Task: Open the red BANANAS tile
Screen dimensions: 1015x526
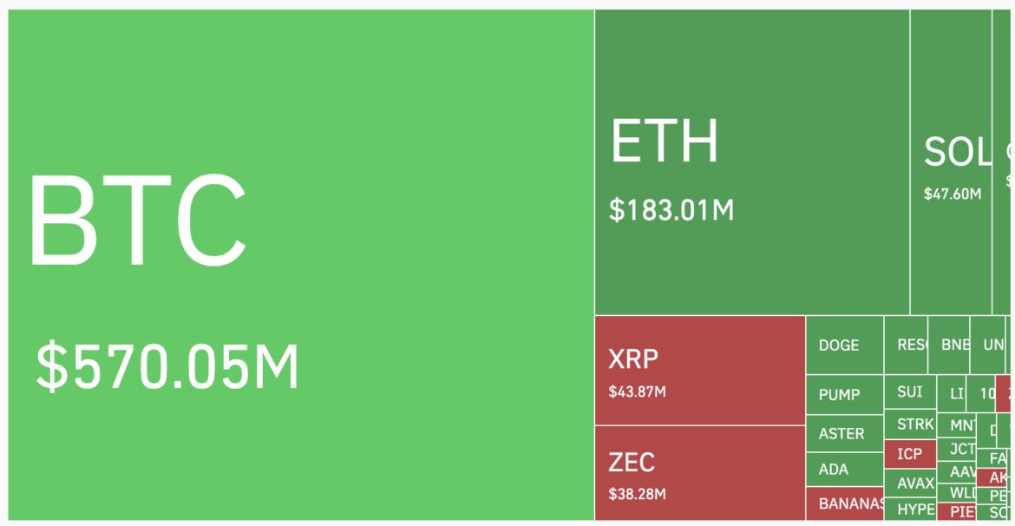Action: click(844, 503)
